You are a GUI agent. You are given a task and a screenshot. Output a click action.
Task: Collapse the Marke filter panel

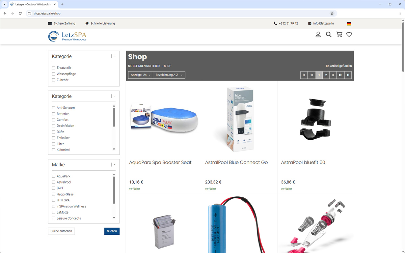pyautogui.click(x=115, y=165)
